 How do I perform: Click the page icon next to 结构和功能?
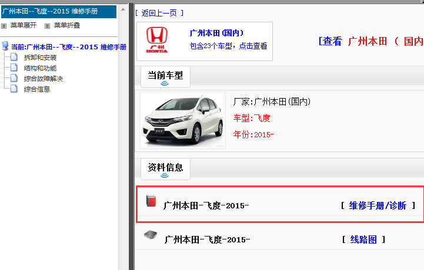(14, 67)
